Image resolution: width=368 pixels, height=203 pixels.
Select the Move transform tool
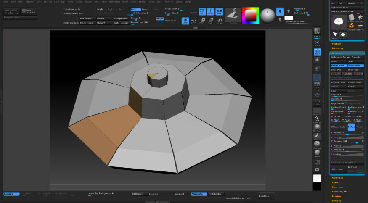click(202, 21)
